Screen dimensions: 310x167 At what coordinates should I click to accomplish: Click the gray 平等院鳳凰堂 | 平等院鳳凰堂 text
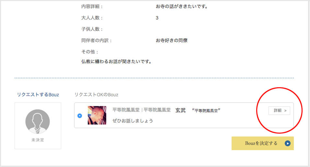coord(141,110)
